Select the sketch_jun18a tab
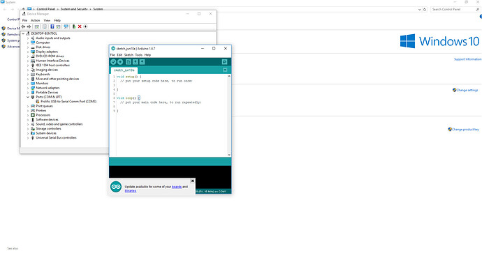Screen dimensions: 482x253 click(x=124, y=70)
